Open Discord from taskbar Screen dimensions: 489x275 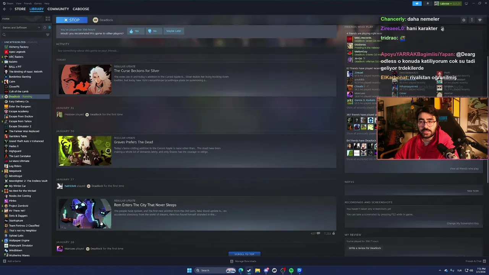click(266, 270)
